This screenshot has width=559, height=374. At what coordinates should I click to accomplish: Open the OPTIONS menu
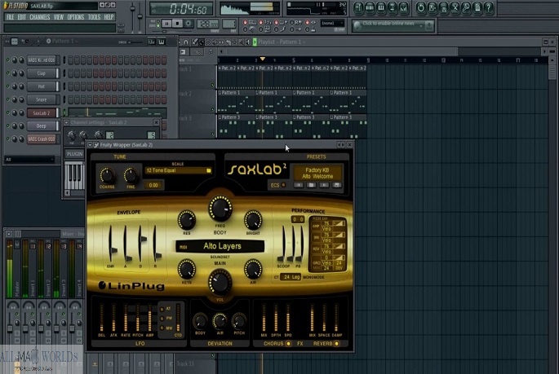[x=76, y=17]
